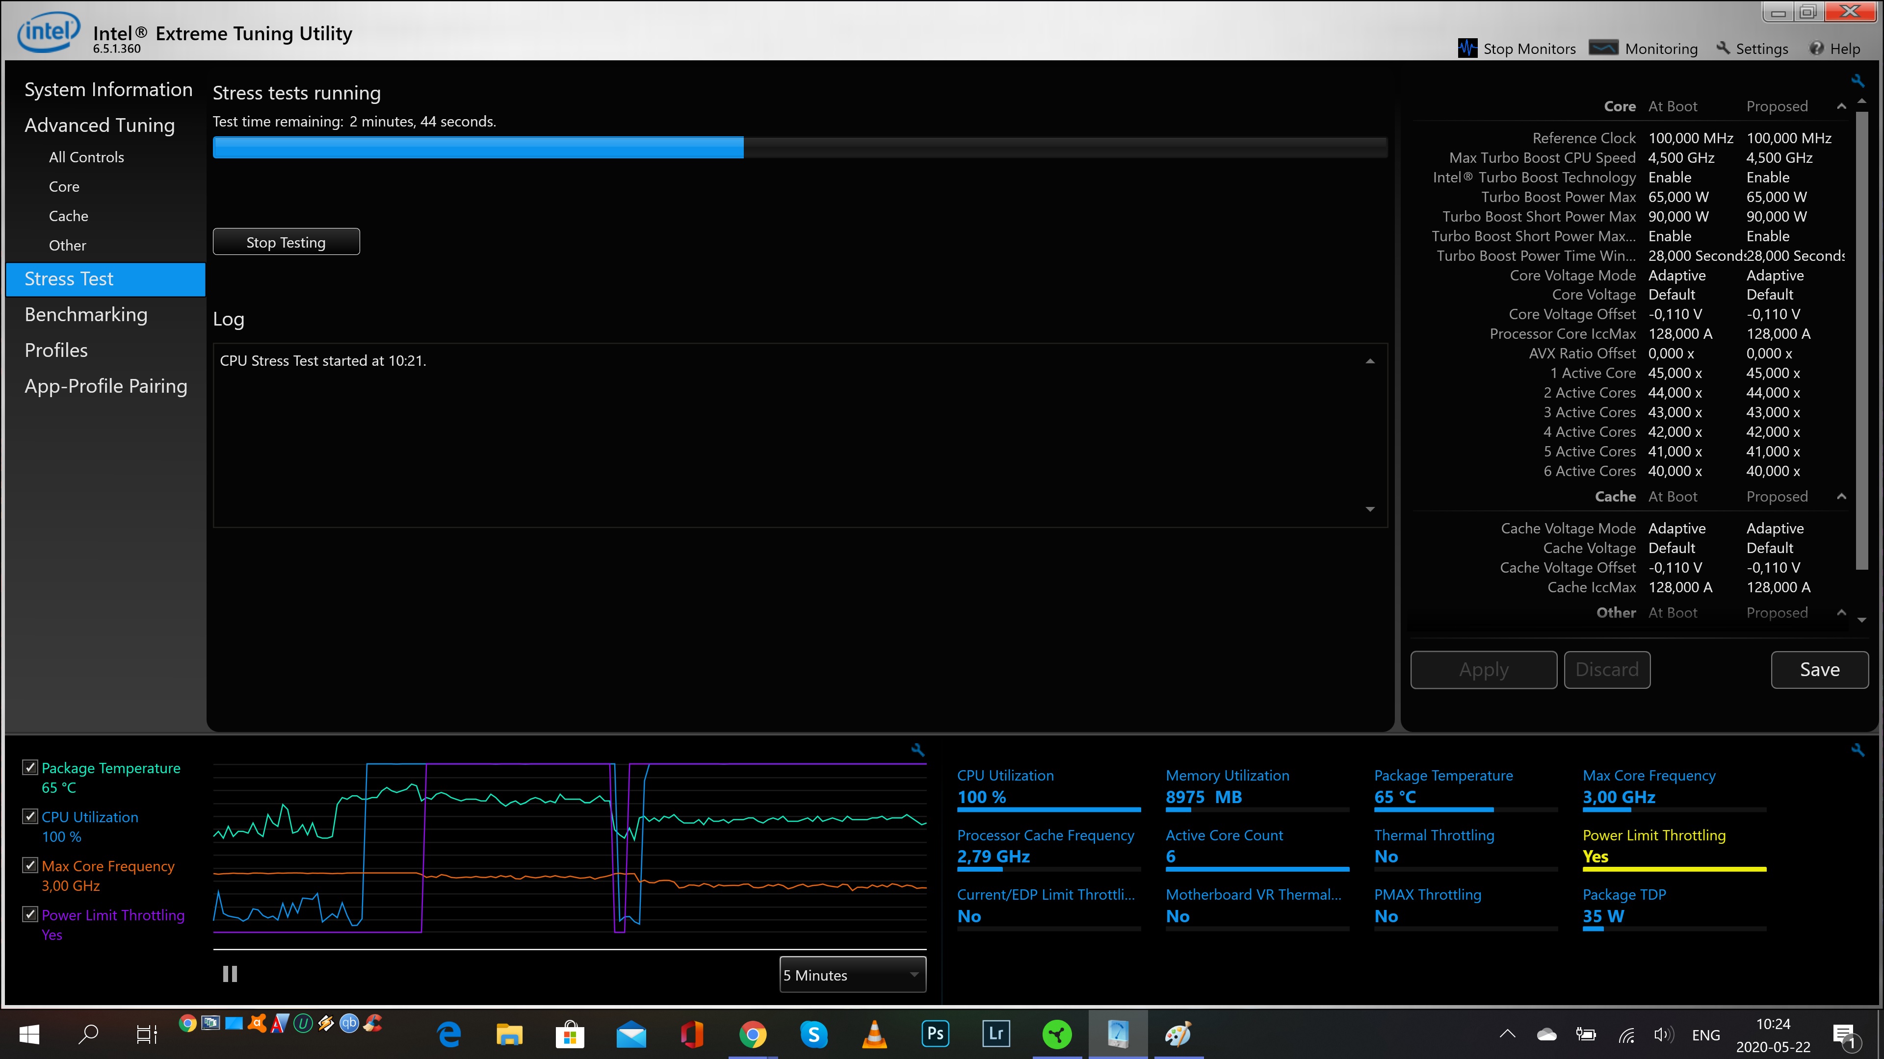This screenshot has width=1884, height=1059.
Task: Launch Microsoft Edge from the taskbar
Action: pyautogui.click(x=449, y=1034)
